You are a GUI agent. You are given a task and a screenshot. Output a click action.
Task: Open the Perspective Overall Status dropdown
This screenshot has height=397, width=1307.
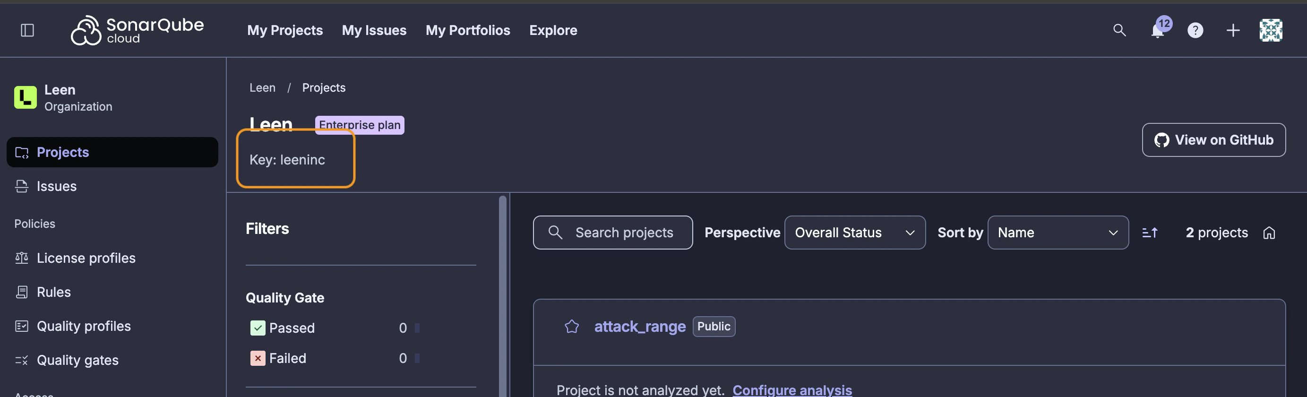tap(854, 233)
